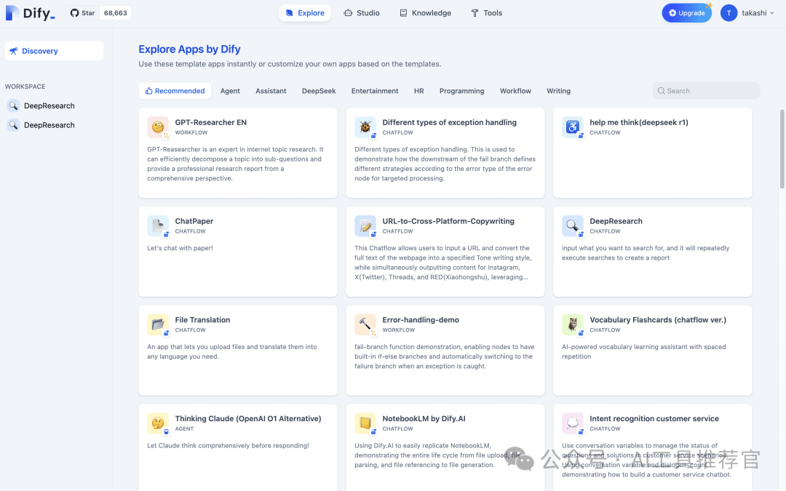Image resolution: width=786 pixels, height=491 pixels.
Task: Click the Explore compass icon
Action: pos(289,13)
